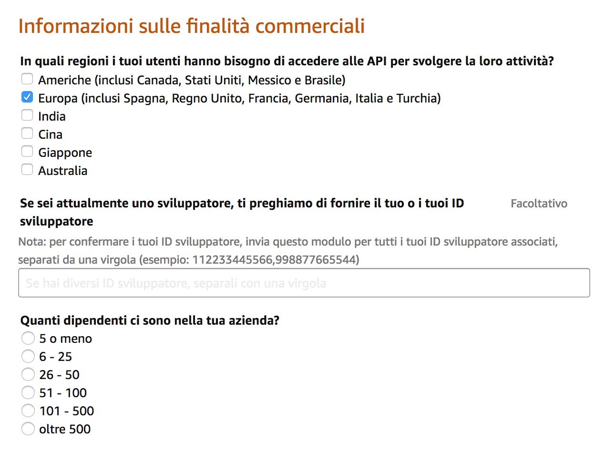Choose the 51 - 100 employees option

[x=28, y=392]
